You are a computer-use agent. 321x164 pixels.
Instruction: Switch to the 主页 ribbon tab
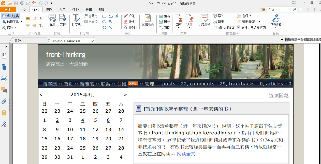pyautogui.click(x=23, y=10)
